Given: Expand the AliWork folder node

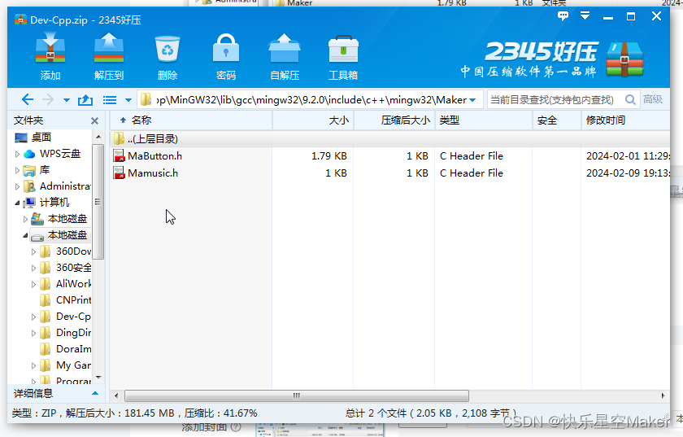Looking at the screenshot, I should (x=33, y=284).
